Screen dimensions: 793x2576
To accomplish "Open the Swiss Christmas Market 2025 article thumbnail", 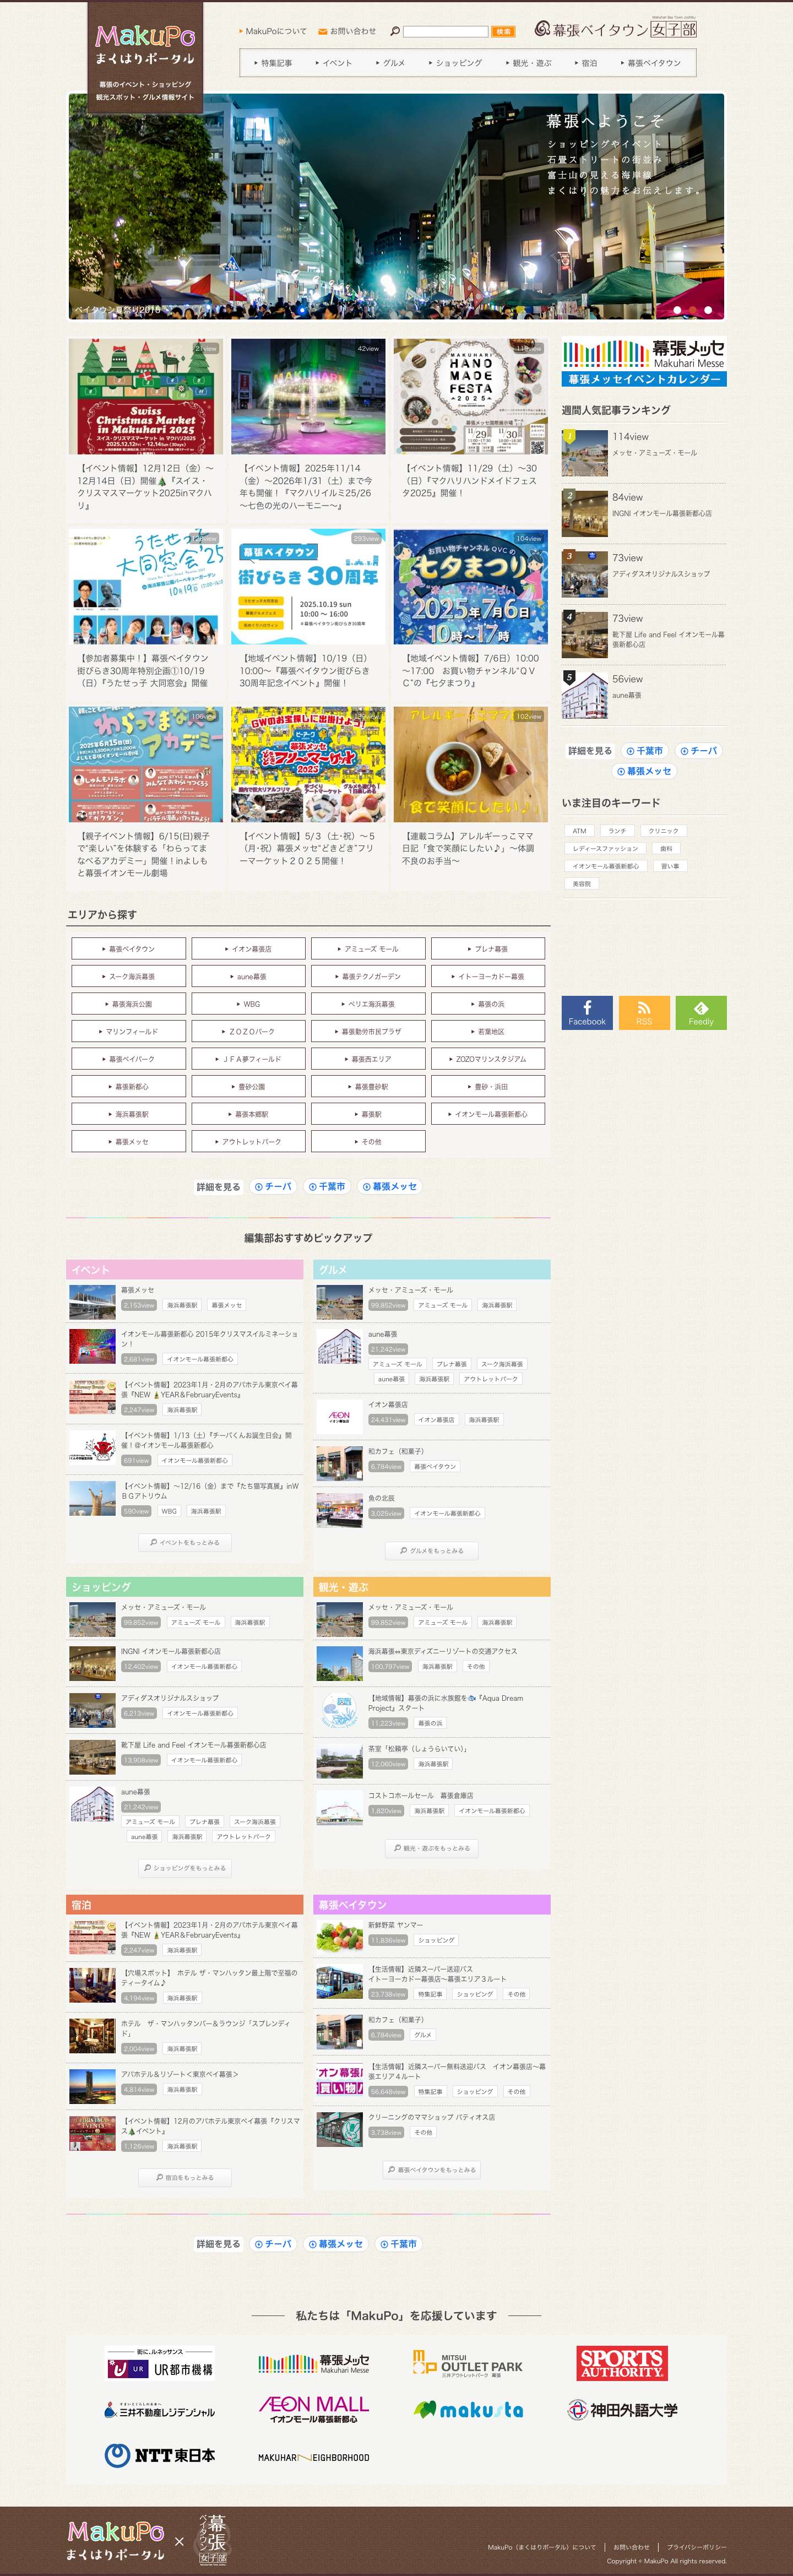I will [146, 396].
